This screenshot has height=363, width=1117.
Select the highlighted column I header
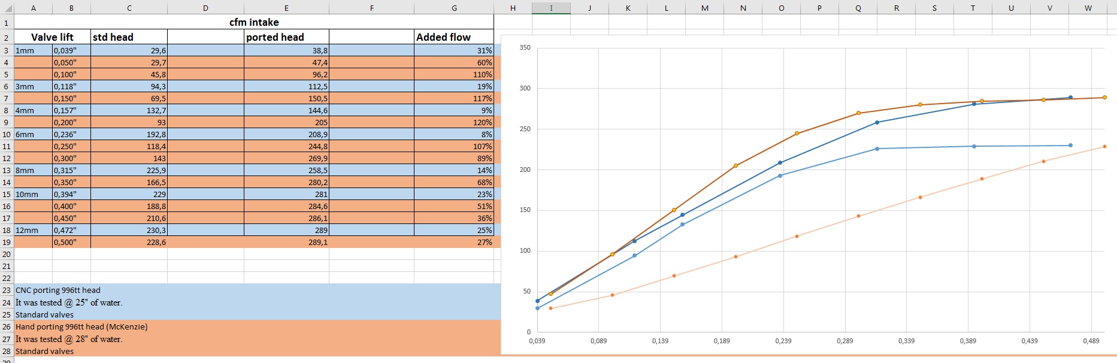551,8
